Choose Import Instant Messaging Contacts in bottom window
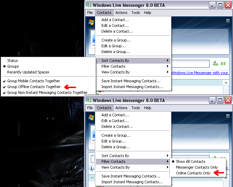This screenshot has width=233, height=187. pyautogui.click(x=133, y=182)
